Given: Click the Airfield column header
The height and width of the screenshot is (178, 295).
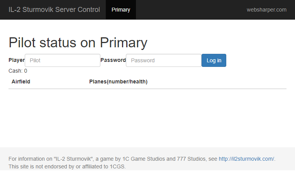Looking at the screenshot, I should (x=21, y=82).
